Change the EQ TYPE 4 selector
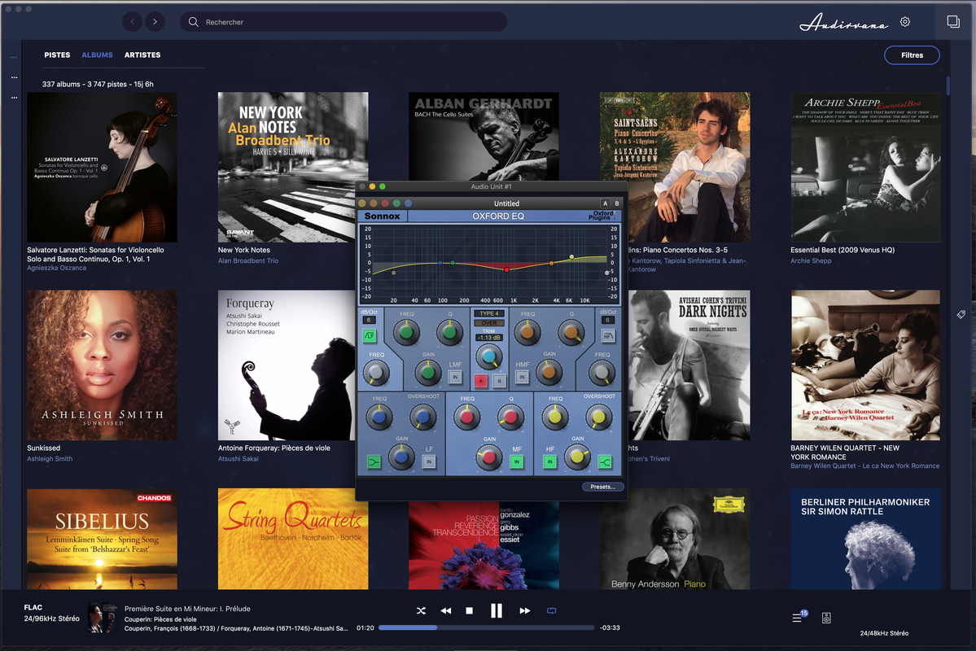 coord(489,313)
